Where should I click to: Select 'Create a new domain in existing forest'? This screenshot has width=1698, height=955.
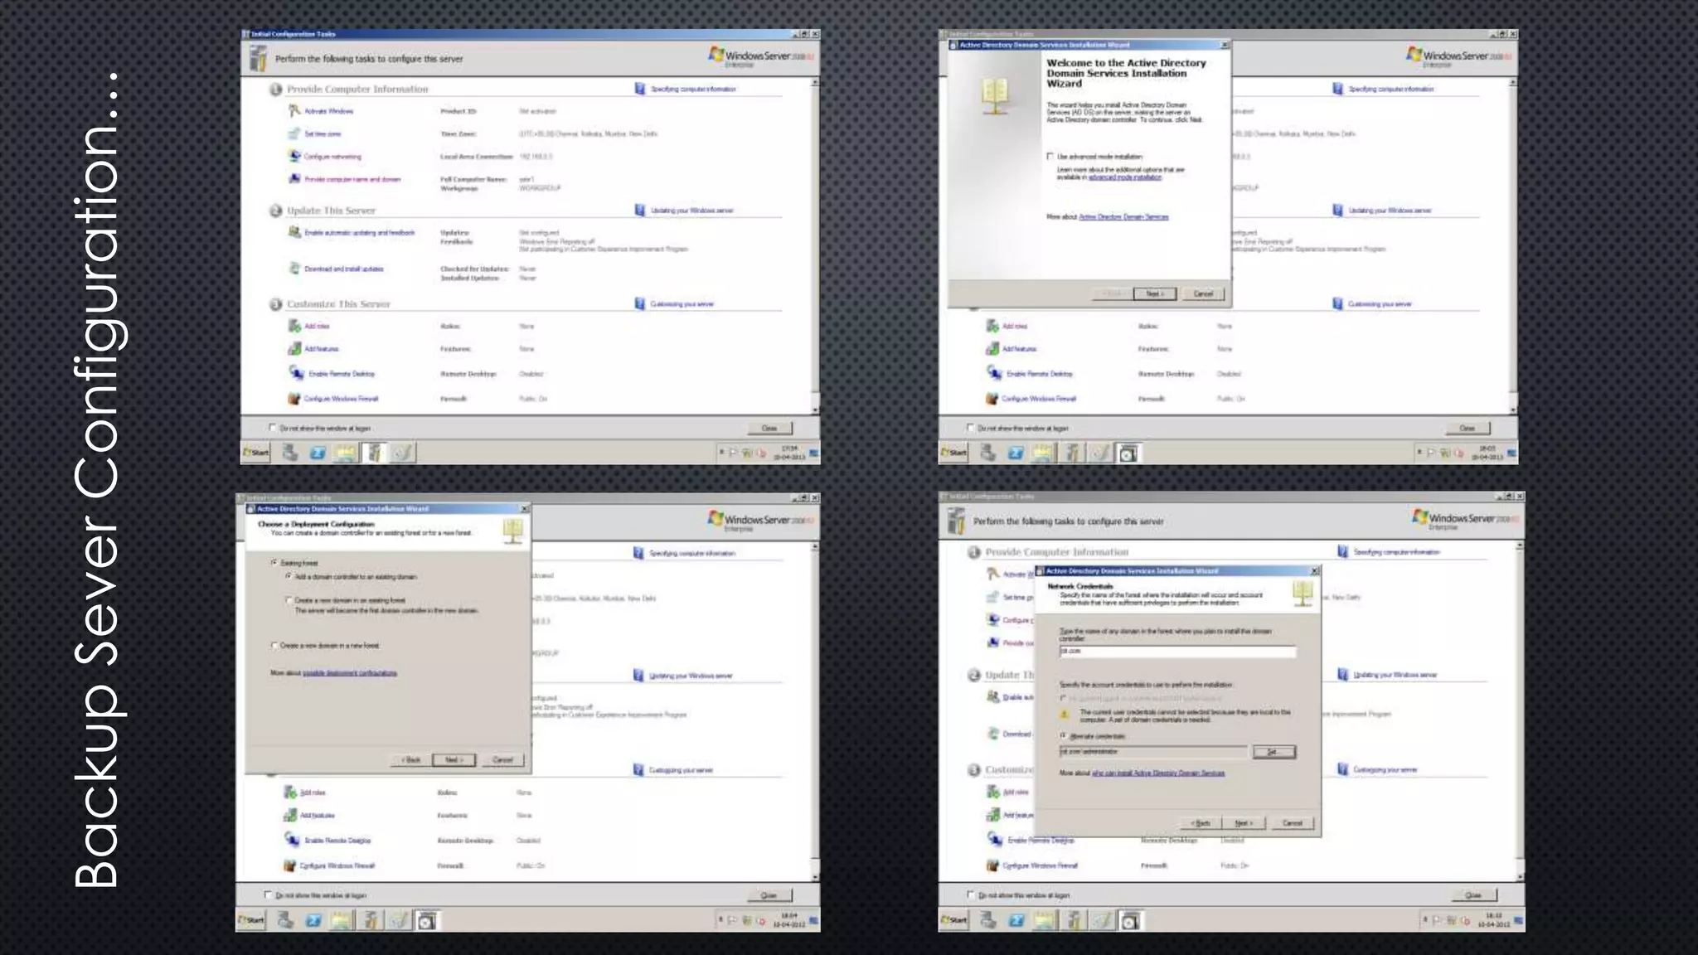(x=289, y=599)
